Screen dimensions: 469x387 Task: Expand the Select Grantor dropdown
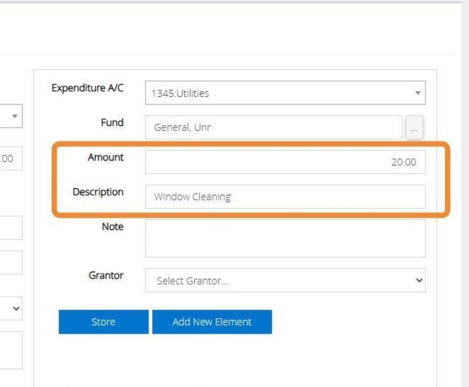click(285, 280)
